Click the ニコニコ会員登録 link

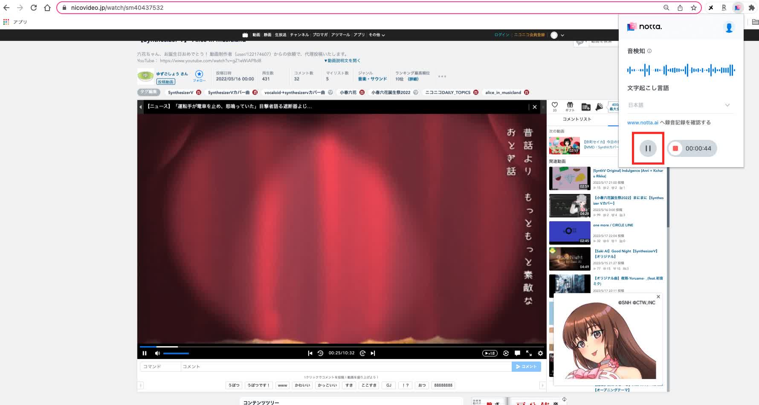[529, 35]
